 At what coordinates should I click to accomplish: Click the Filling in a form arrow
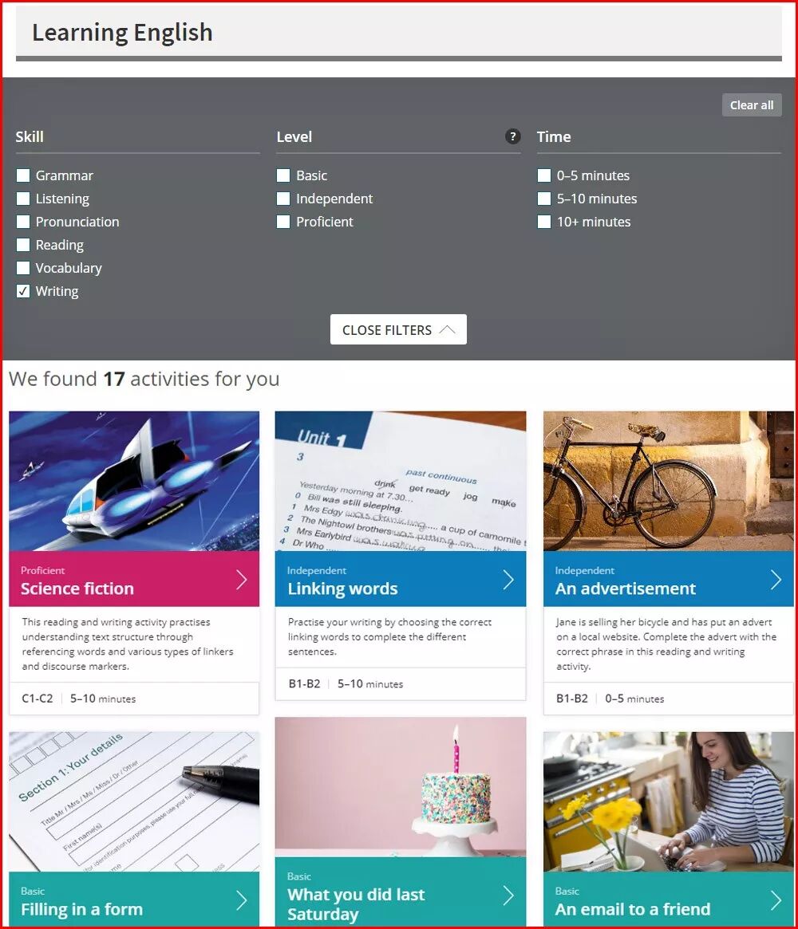pyautogui.click(x=241, y=900)
